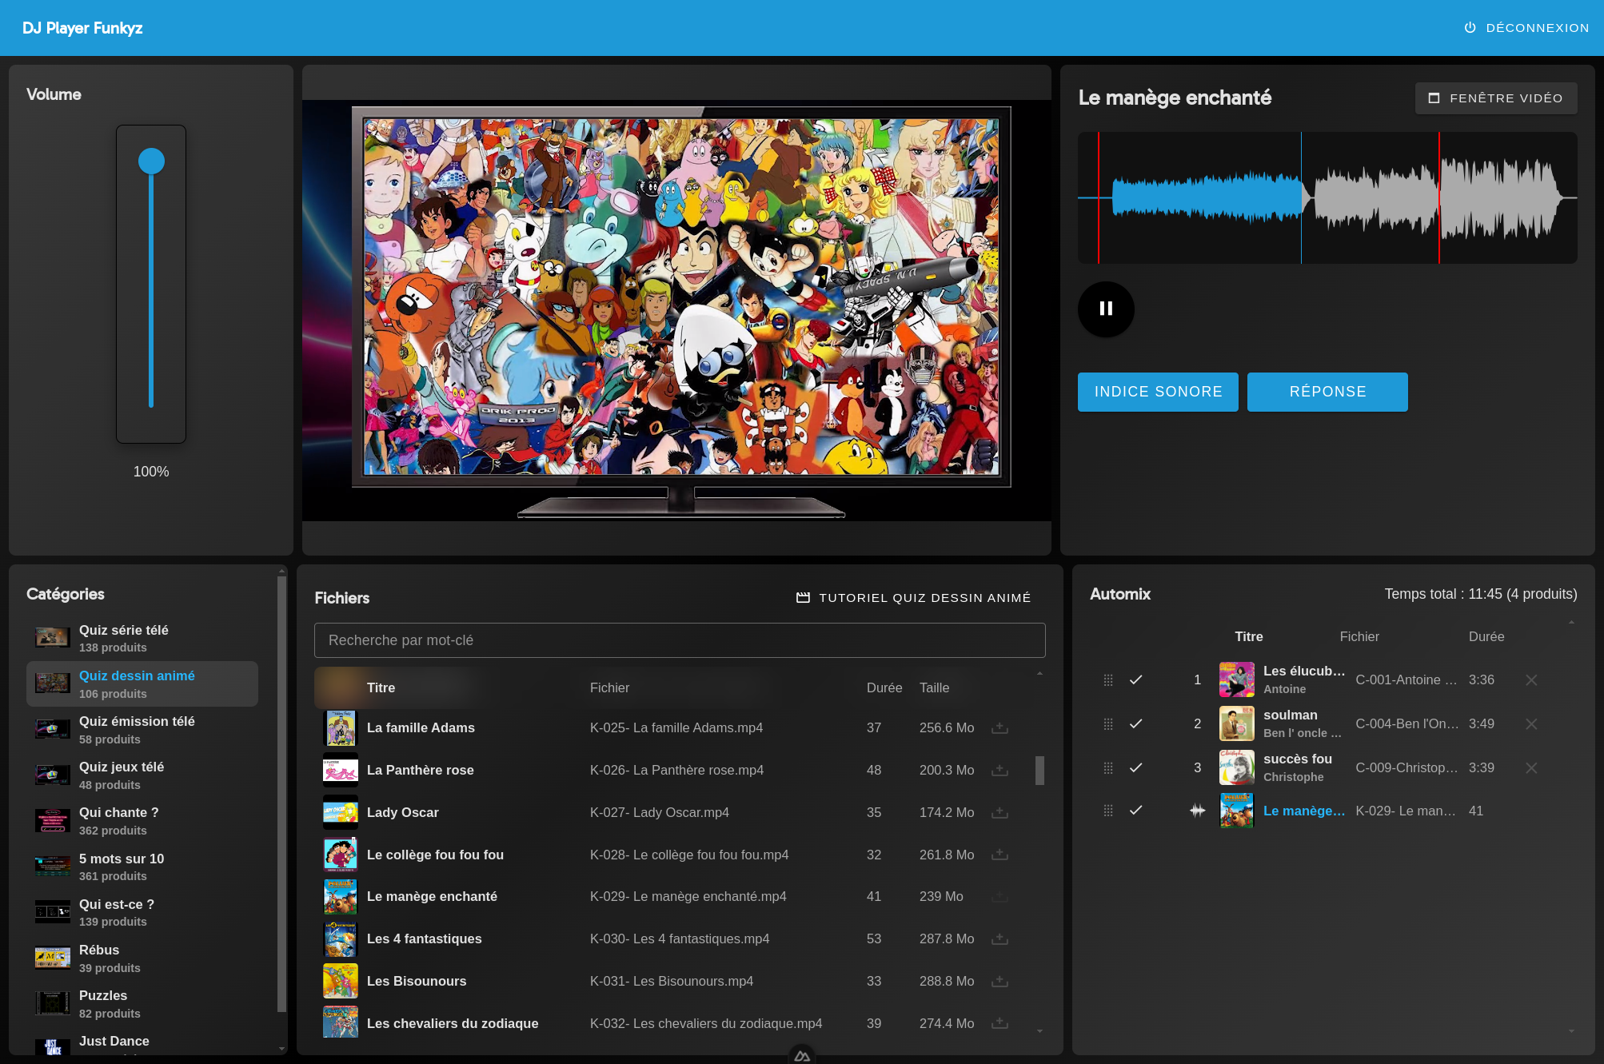Sort files by Titre column header
This screenshot has height=1064, width=1604.
[x=381, y=687]
